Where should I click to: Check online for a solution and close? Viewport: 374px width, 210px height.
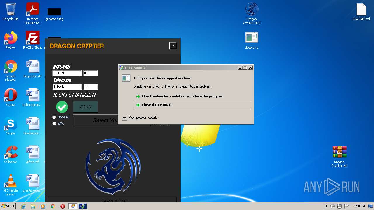coord(192,96)
